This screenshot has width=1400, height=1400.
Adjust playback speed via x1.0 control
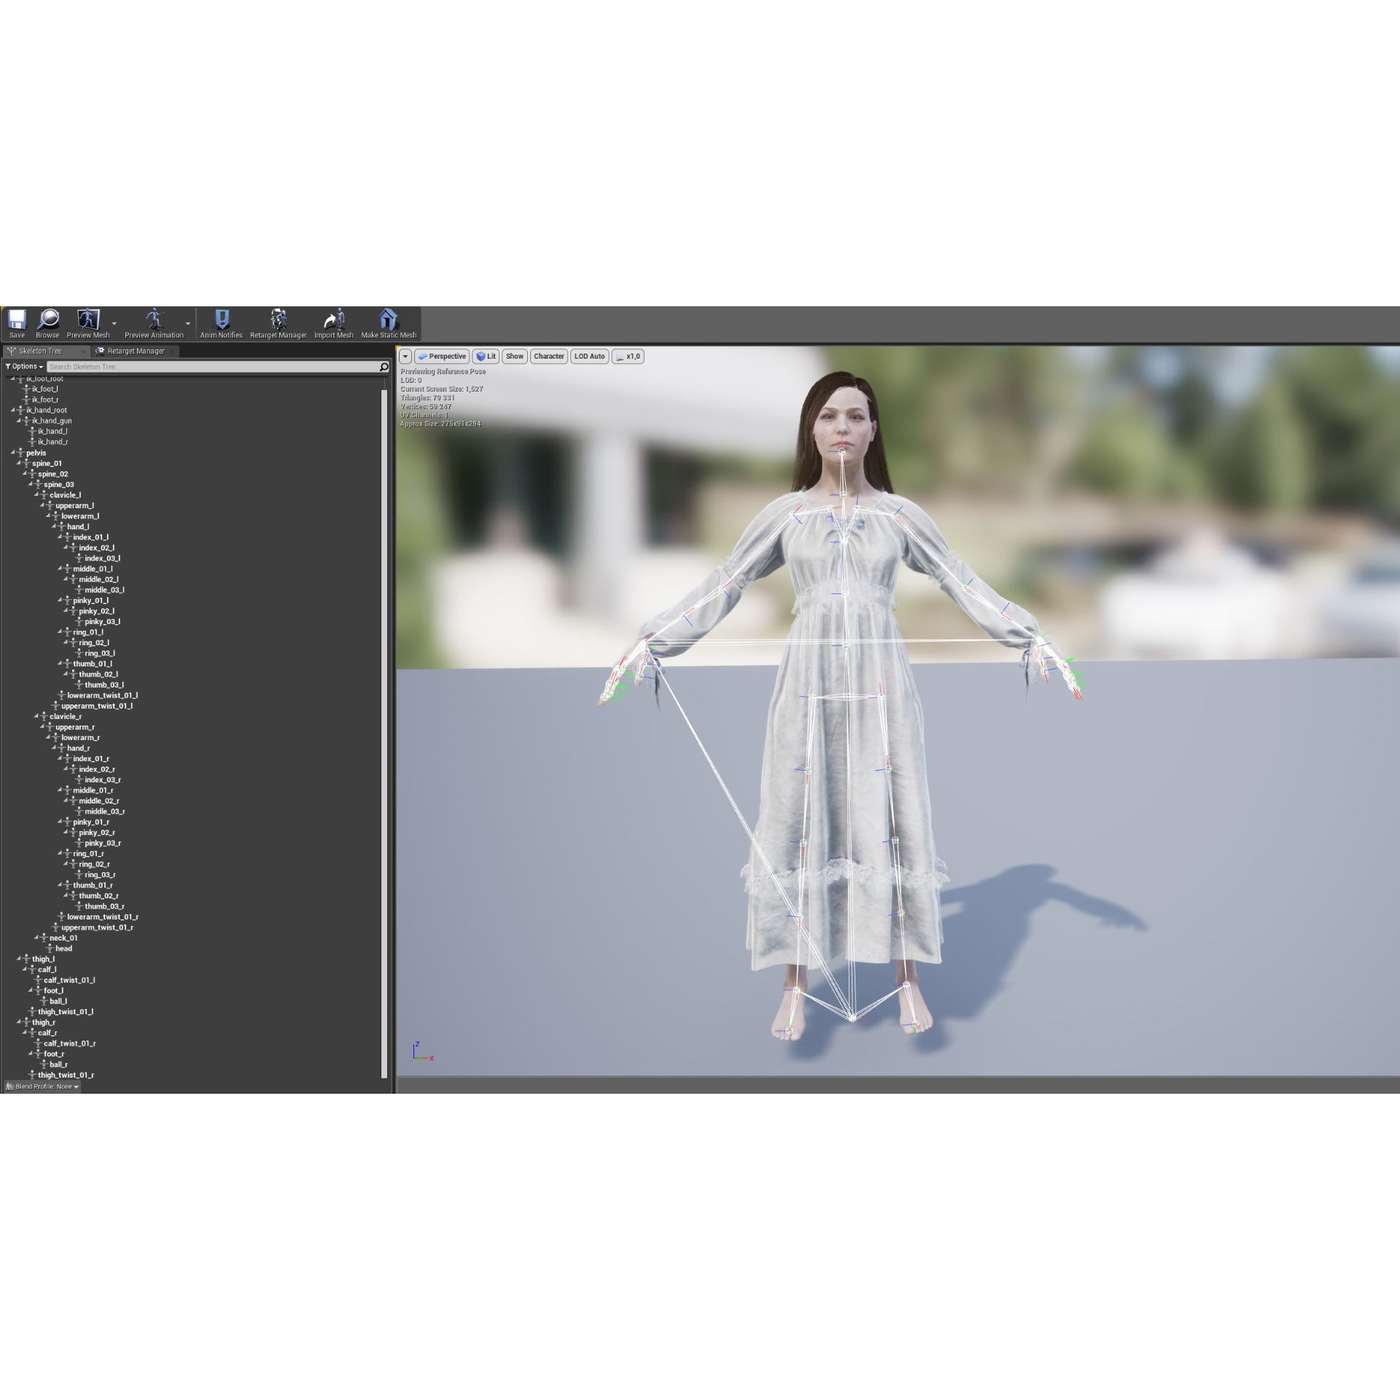[x=629, y=357]
